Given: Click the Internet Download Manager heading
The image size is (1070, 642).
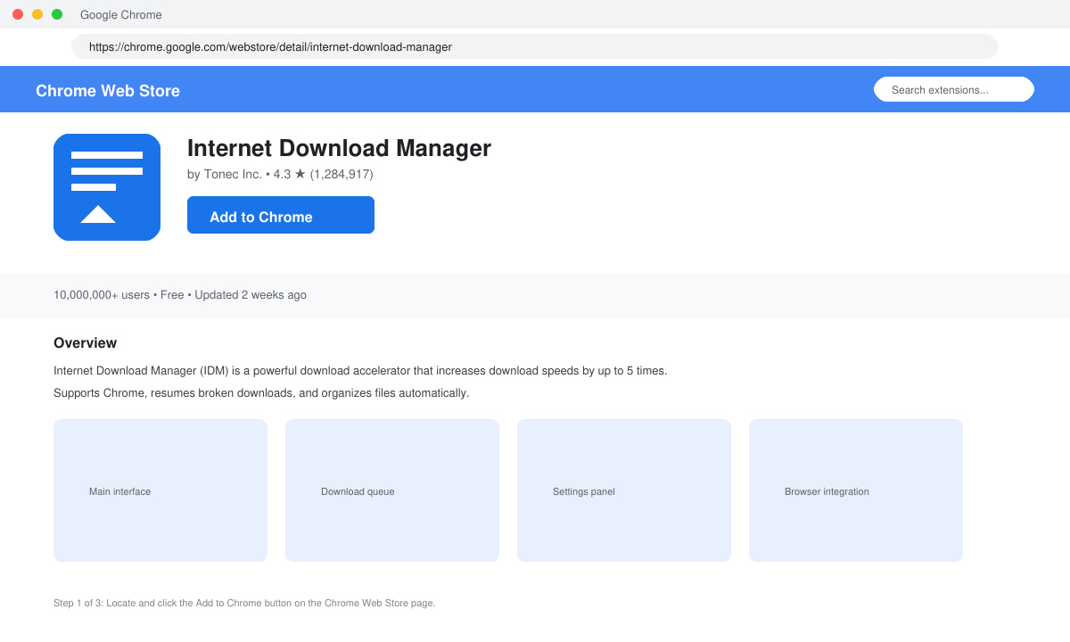Looking at the screenshot, I should point(339,148).
